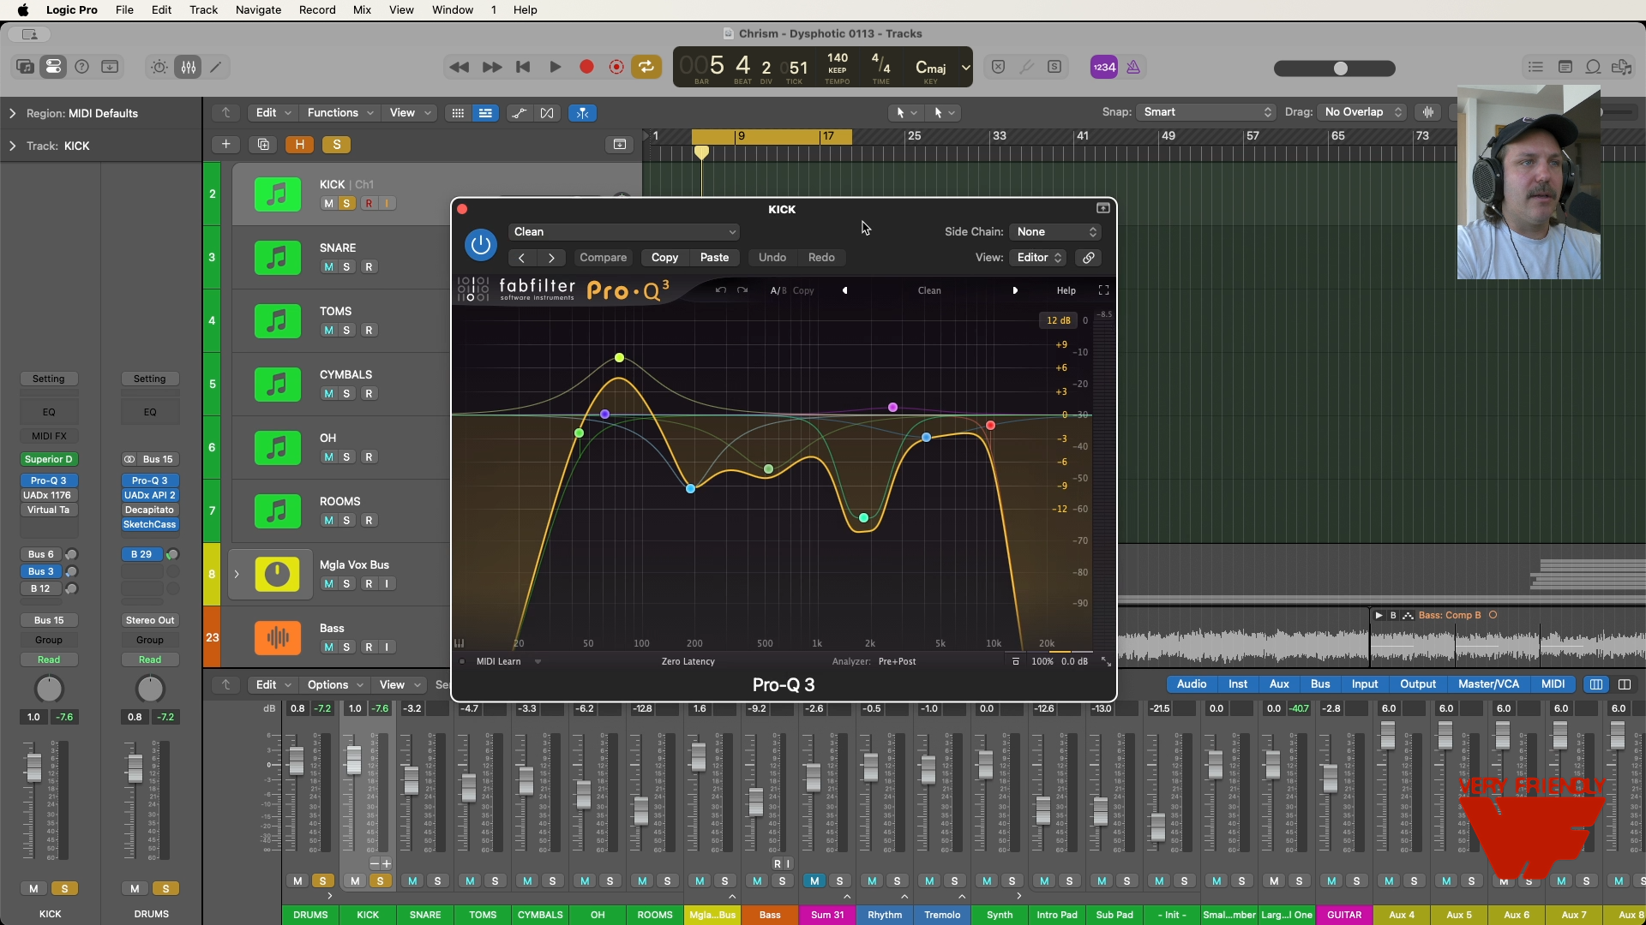The image size is (1646, 925).
Task: Expand Pro-Q 3 to full screen
Action: [x=1103, y=290]
